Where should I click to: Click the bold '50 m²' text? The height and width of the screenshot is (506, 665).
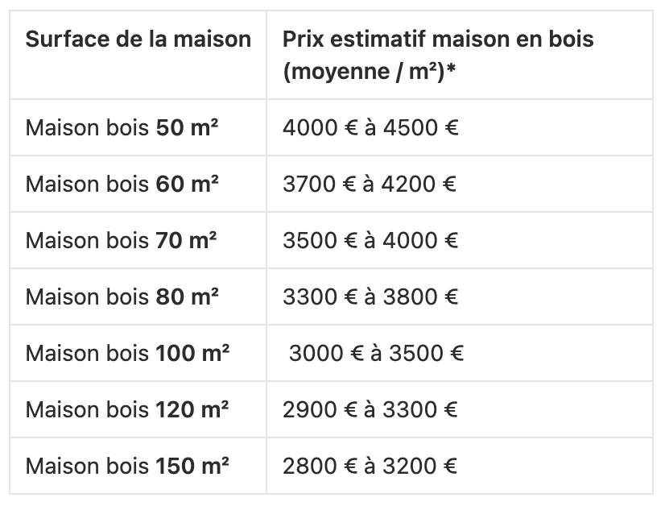point(186,128)
